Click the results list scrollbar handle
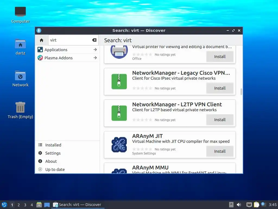 tap(241, 92)
